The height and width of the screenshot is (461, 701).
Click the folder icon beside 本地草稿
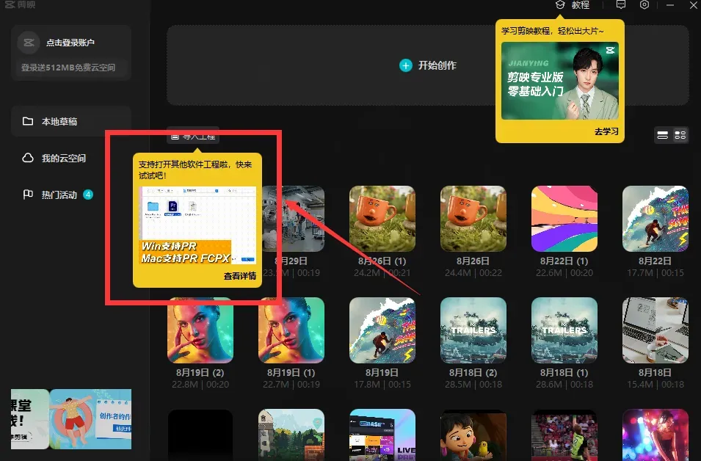pyautogui.click(x=28, y=121)
